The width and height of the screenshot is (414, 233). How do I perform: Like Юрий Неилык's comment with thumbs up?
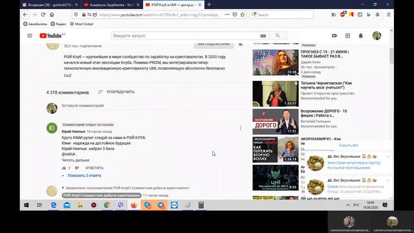(x=64, y=168)
